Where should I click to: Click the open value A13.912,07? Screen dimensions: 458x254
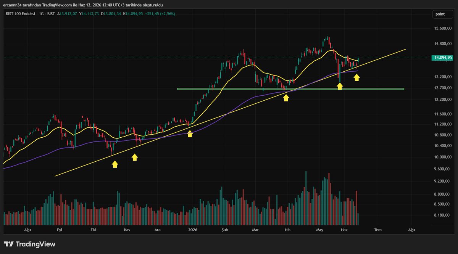[x=68, y=14]
